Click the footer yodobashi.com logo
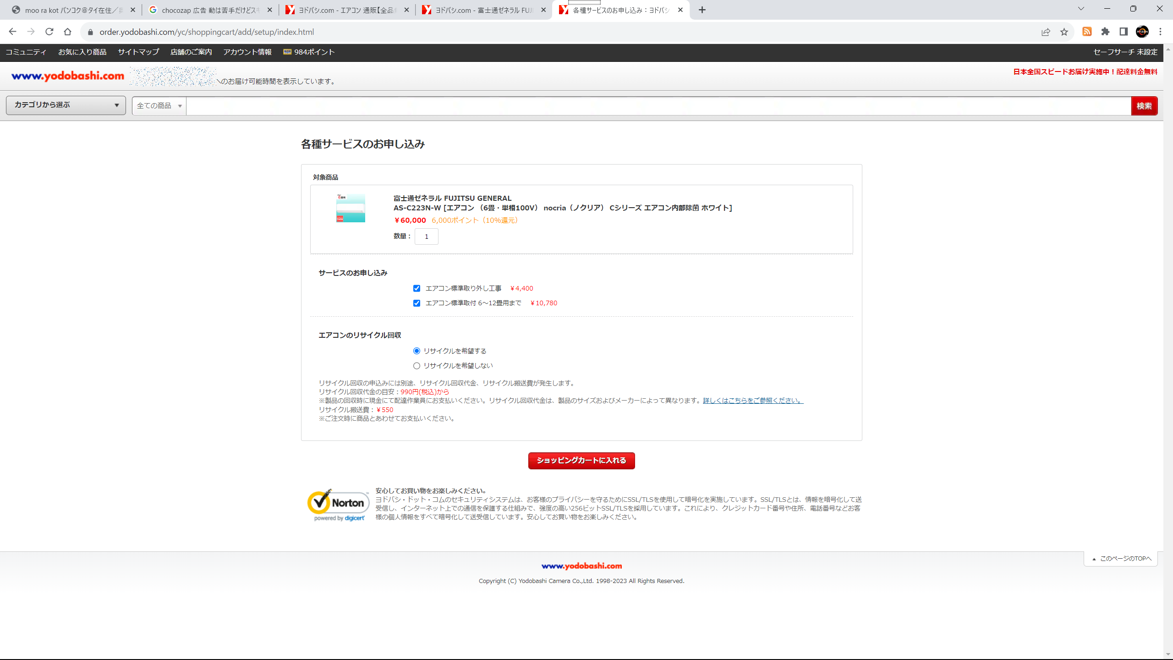Screen dimensions: 1173x660 581,566
